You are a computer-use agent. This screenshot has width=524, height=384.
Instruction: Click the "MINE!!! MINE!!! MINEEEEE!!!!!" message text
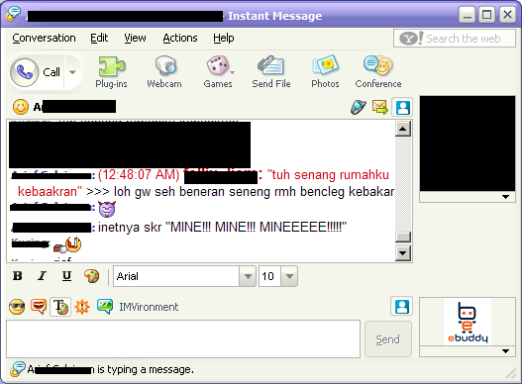click(257, 227)
